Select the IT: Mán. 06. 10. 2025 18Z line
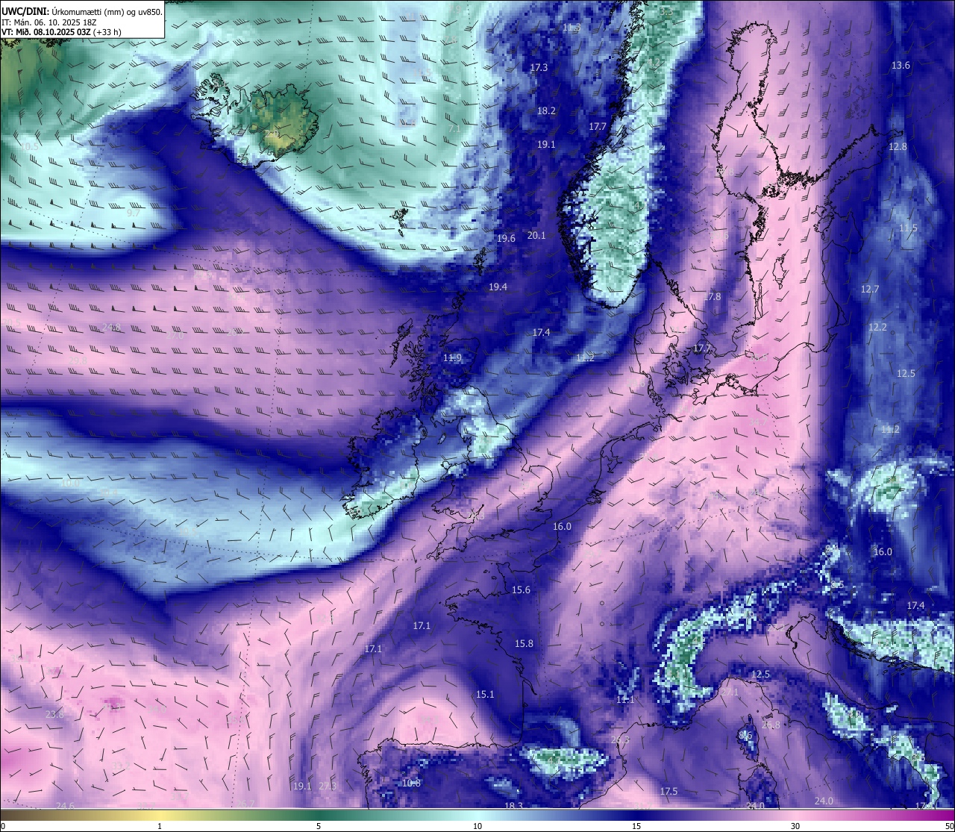Screen dimensions: 955x832 (49, 22)
